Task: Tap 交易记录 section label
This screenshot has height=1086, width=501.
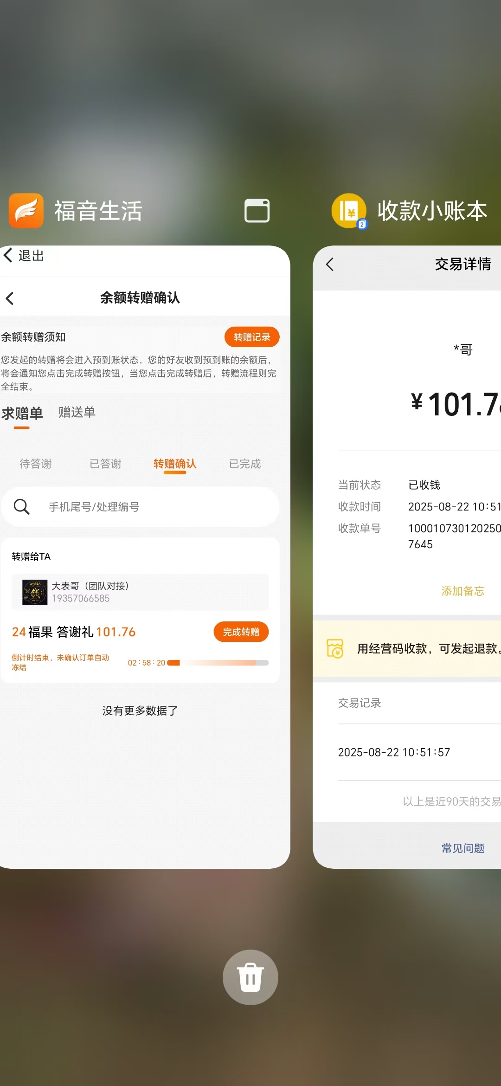Action: coord(360,703)
